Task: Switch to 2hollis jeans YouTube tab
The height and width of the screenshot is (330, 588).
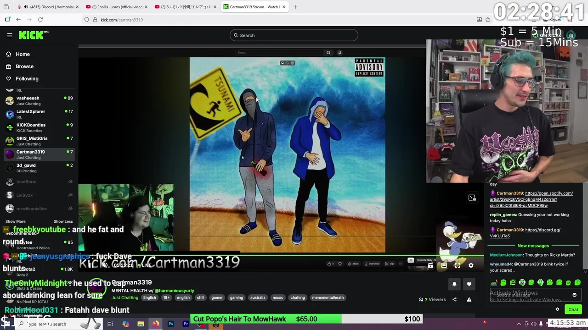Action: pyautogui.click(x=117, y=7)
